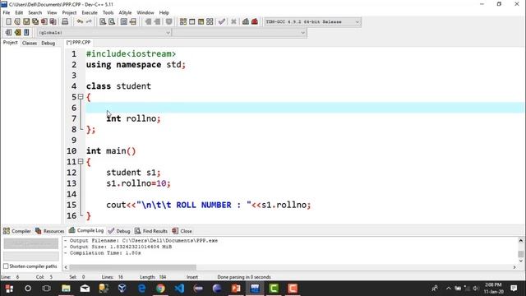Click the Goto bookmark icon in second toolbar row
Viewport: 526px width, 296px height.
(26, 33)
